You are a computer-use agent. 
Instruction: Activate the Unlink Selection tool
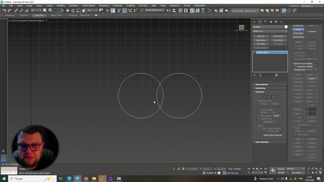coord(22,10)
